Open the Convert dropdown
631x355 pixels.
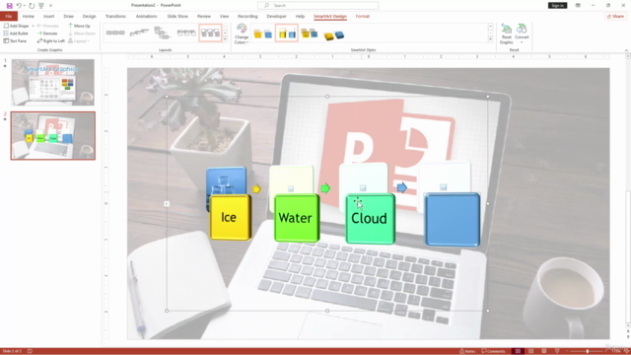coord(522,34)
